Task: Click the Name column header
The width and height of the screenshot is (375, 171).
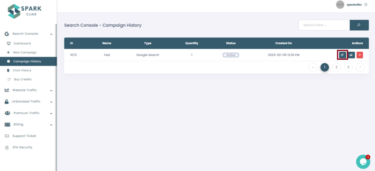Action: point(107,43)
